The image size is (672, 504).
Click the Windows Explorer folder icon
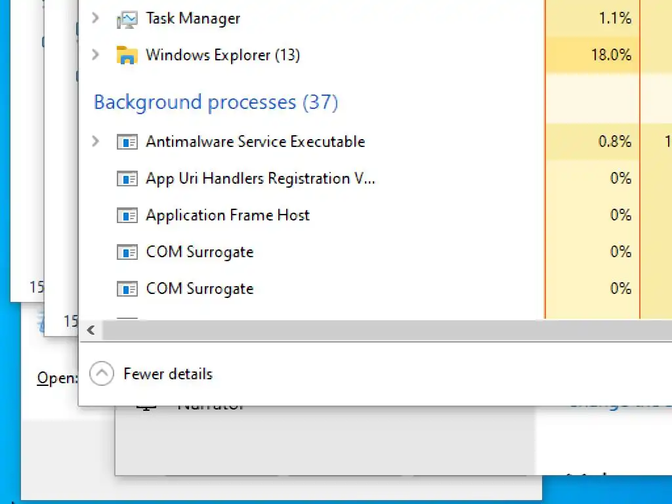[x=127, y=55]
